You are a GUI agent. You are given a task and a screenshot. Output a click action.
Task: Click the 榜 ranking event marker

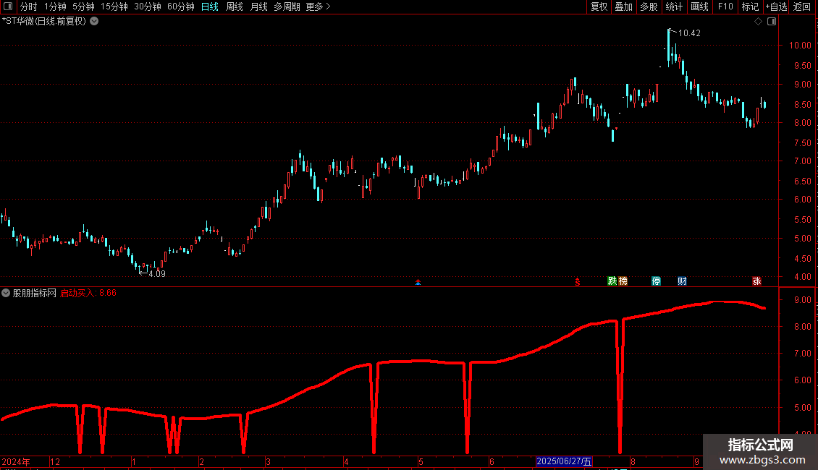[x=623, y=281]
